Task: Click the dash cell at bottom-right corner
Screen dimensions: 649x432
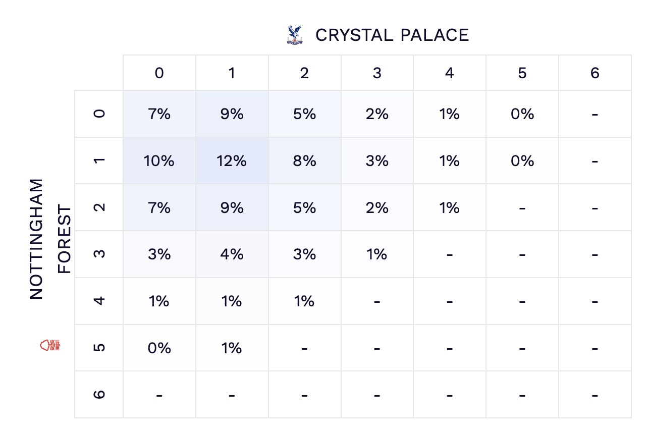Action: (x=594, y=394)
